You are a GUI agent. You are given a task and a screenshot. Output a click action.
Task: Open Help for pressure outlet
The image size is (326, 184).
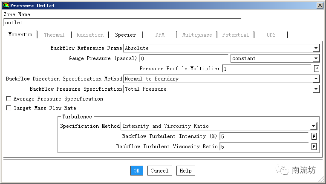tap(185, 171)
